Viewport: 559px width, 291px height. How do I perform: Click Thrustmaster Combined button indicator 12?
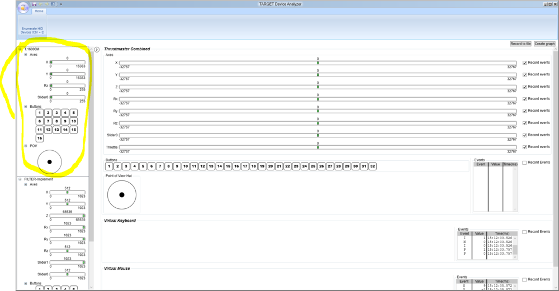tap(202, 166)
